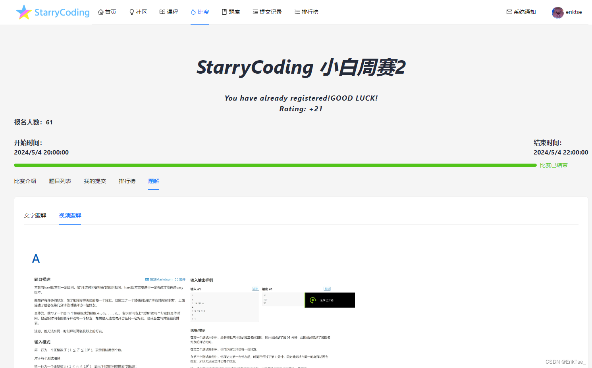Switch to 文字题解 text solutions

click(x=35, y=215)
